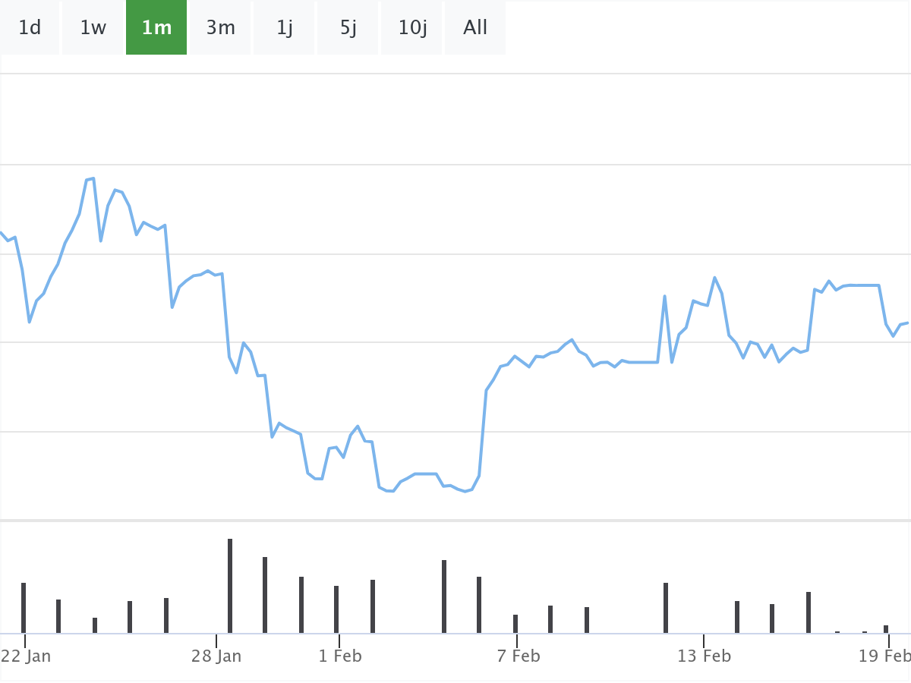The width and height of the screenshot is (911, 683).
Task: Select the 1d time range tab
Action: (30, 28)
